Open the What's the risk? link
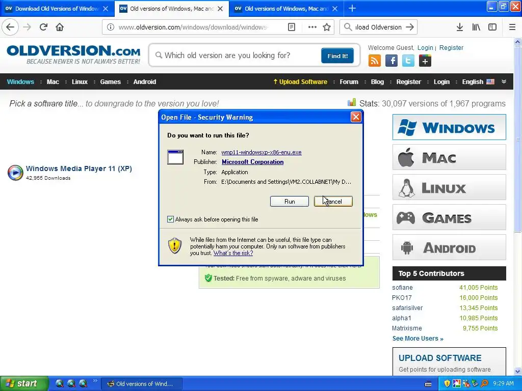Viewport: 522px width, 391px height. click(x=233, y=253)
